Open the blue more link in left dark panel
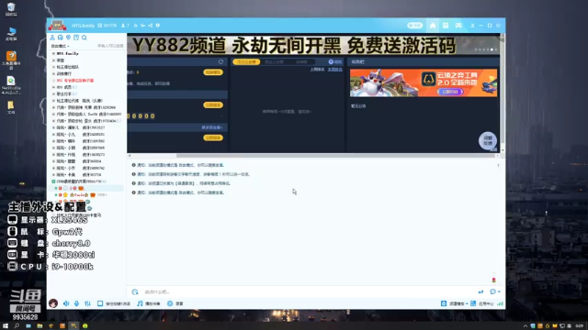Viewport: 588px width, 330px height. pos(212,127)
